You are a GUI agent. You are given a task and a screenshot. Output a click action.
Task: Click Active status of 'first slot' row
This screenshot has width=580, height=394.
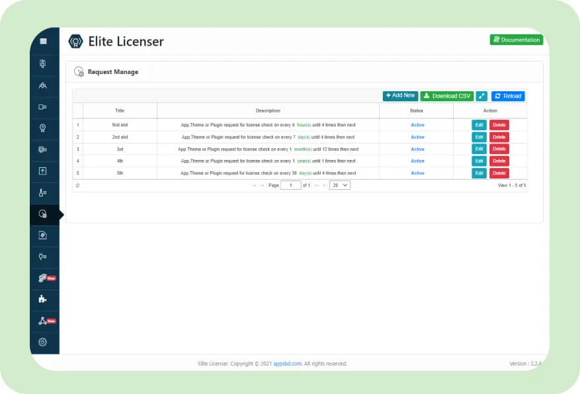click(417, 125)
